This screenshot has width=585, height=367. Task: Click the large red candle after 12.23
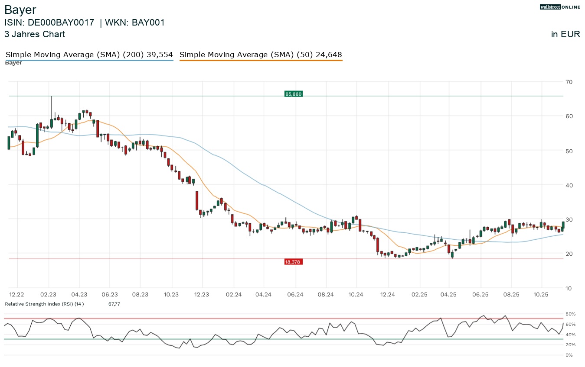pyautogui.click(x=196, y=202)
